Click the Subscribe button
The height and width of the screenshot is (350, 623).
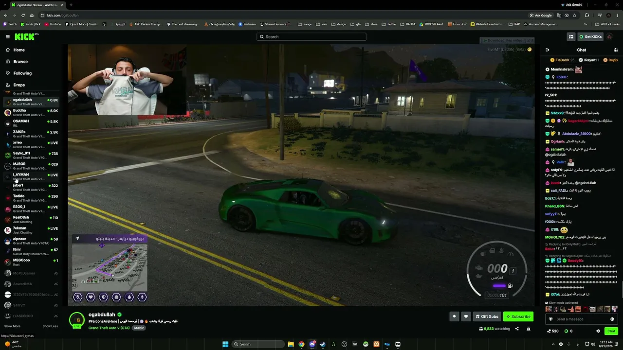tap(518, 316)
